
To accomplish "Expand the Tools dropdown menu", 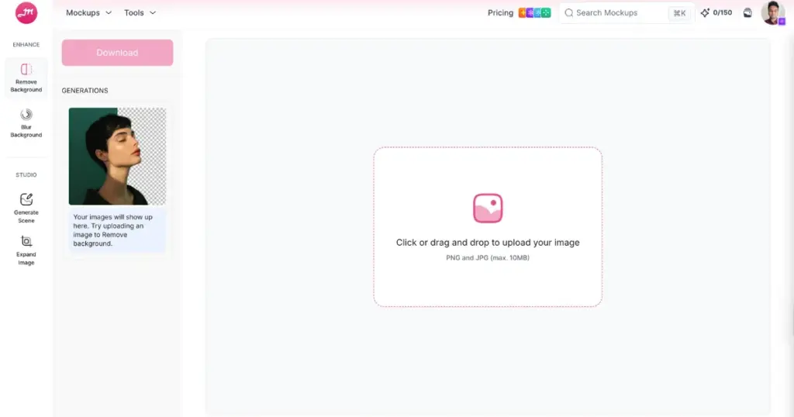I will click(x=140, y=12).
